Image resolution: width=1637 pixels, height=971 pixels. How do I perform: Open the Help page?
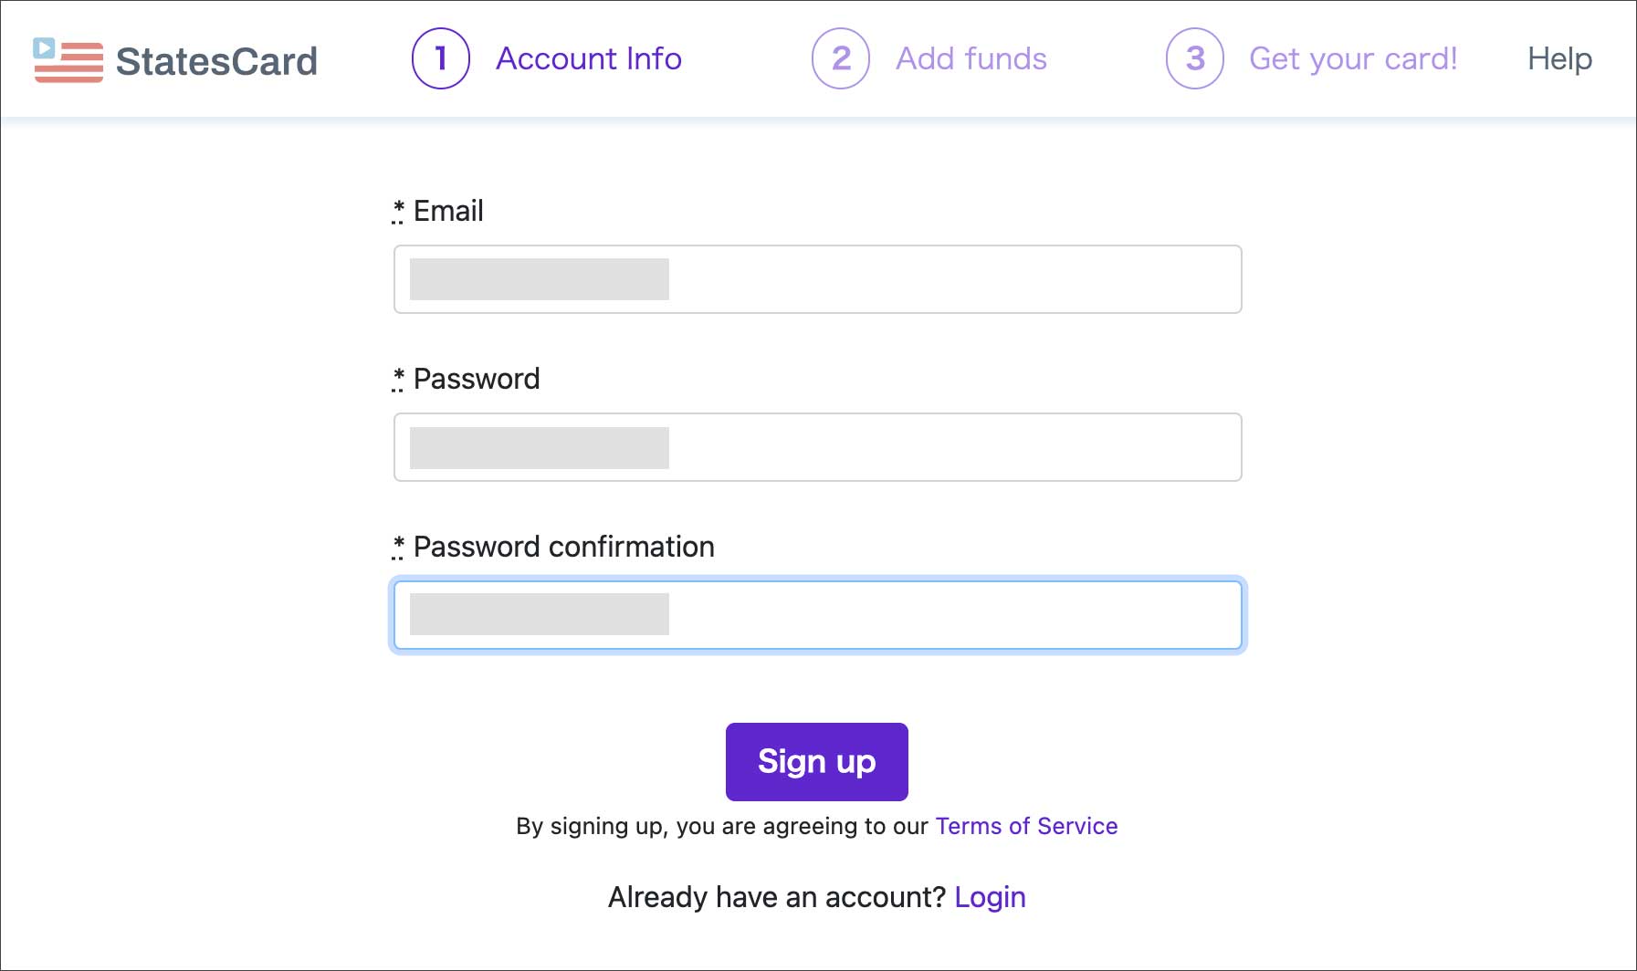(1559, 58)
